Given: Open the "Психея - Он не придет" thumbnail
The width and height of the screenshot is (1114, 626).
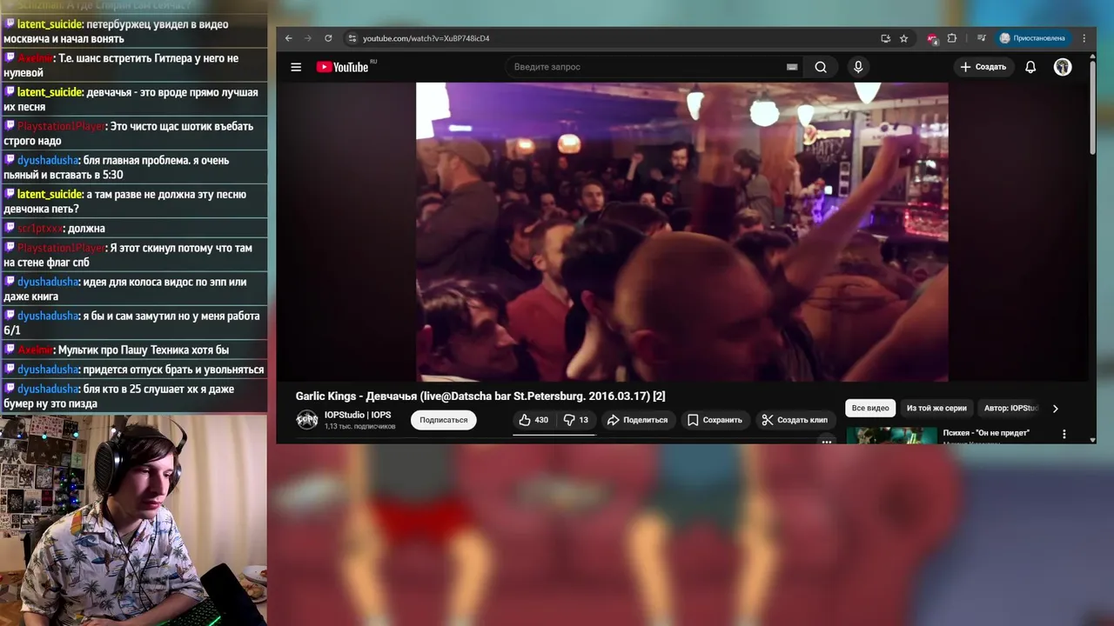Looking at the screenshot, I should [x=891, y=435].
